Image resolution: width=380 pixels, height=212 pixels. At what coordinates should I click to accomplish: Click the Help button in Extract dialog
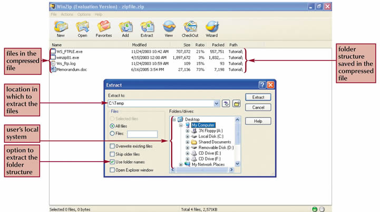258,121
